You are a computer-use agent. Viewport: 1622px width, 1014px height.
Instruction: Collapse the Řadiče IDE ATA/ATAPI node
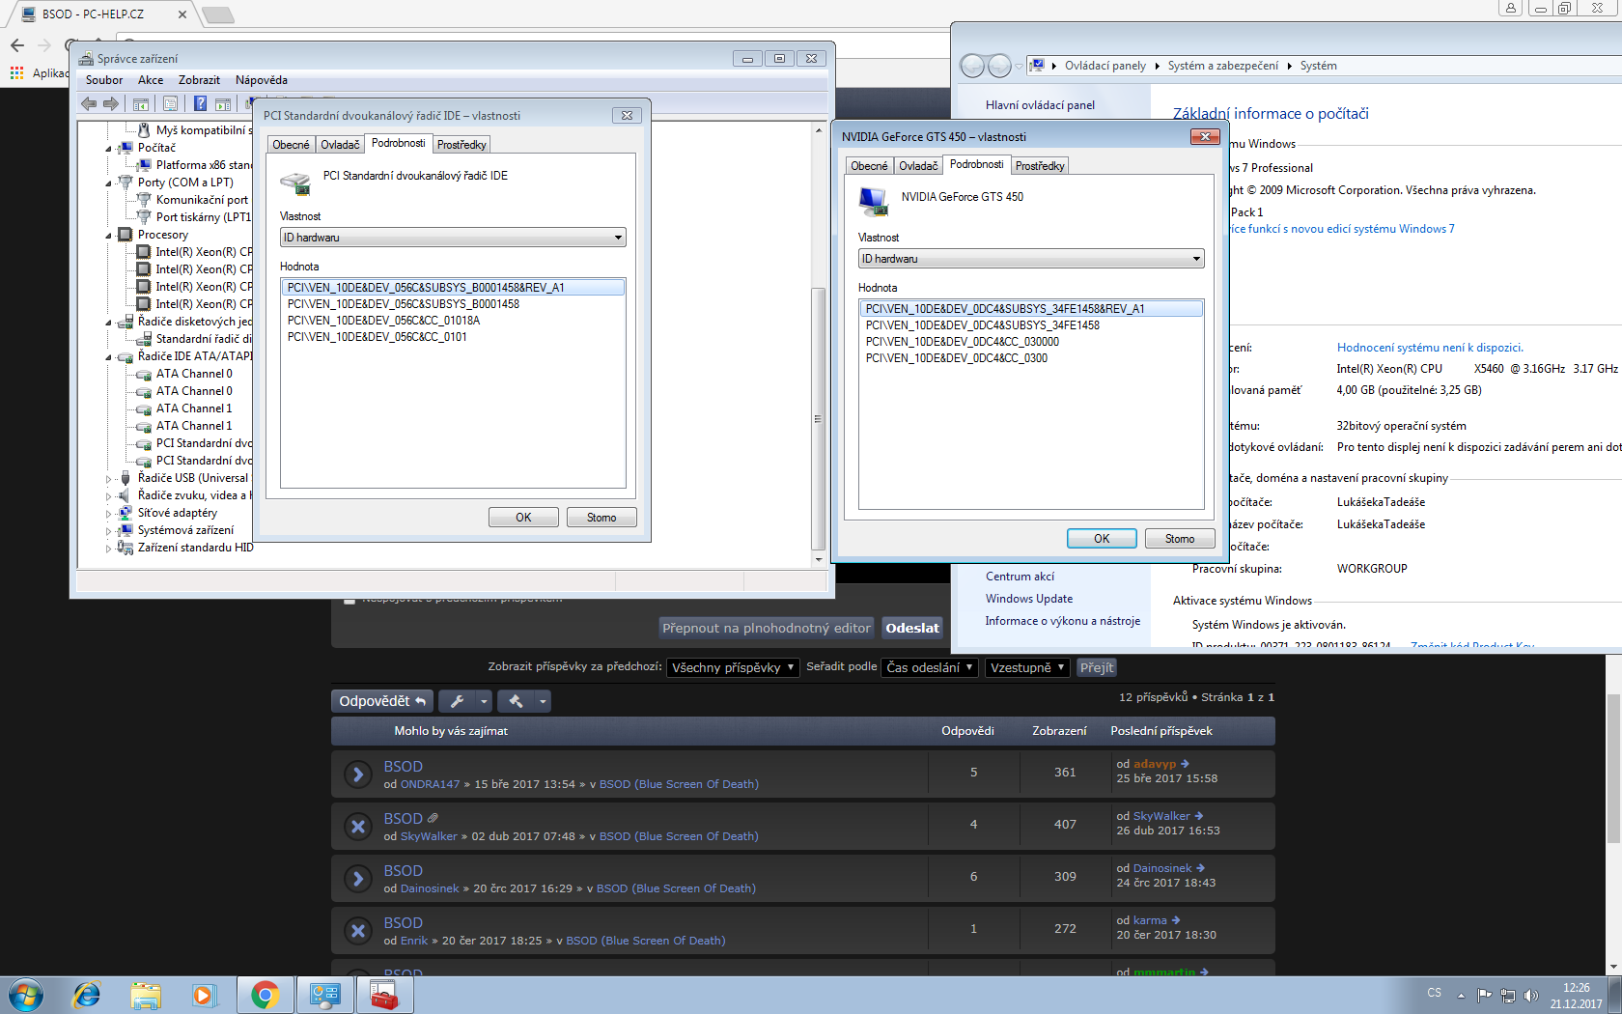click(109, 357)
